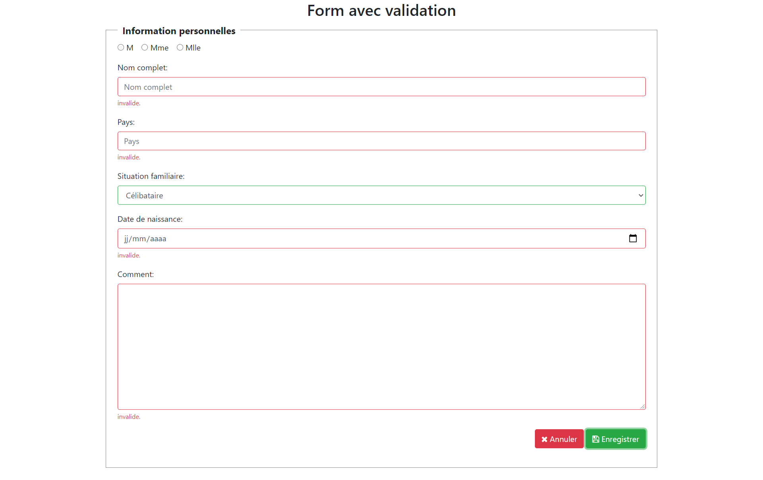The image size is (763, 480).
Task: Select the M radio button
Action: tap(121, 47)
